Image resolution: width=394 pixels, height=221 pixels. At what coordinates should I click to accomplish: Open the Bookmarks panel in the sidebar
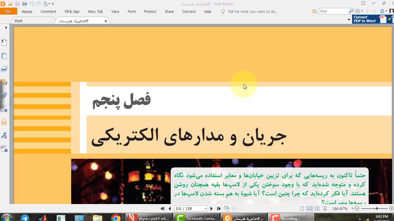(4, 43)
